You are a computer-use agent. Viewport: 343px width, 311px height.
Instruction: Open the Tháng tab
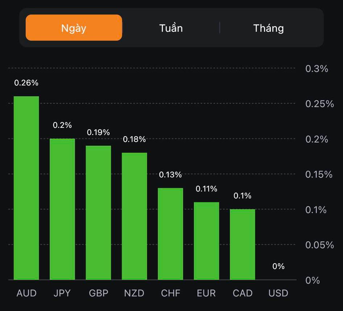(268, 28)
